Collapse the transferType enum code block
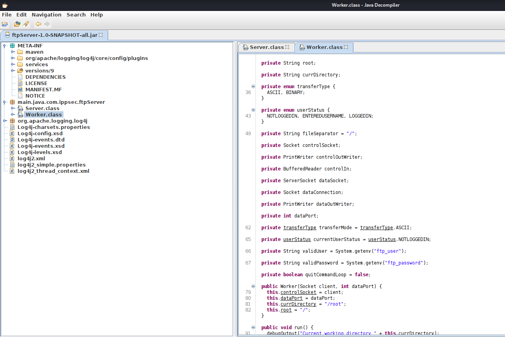 (x=253, y=86)
